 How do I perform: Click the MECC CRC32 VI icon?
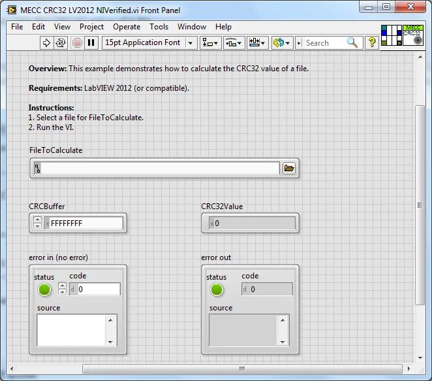pyautogui.click(x=413, y=35)
